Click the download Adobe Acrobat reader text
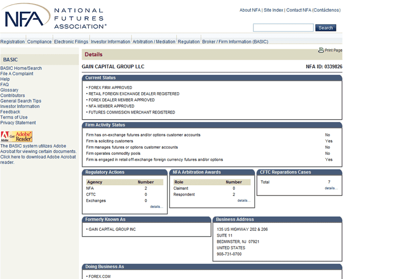417x279 pixels. [38, 159]
